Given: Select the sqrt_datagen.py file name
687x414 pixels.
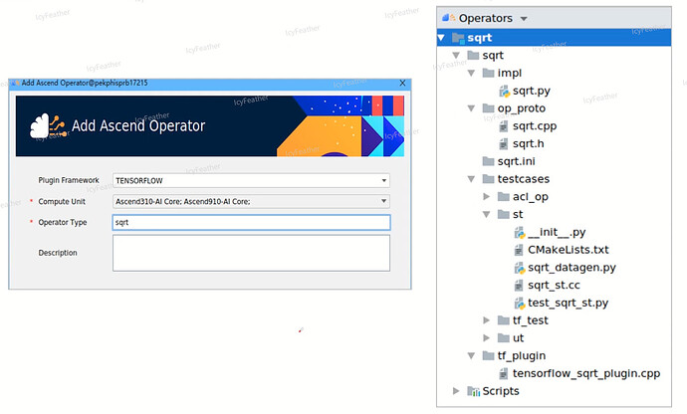Looking at the screenshot, I should [572, 268].
